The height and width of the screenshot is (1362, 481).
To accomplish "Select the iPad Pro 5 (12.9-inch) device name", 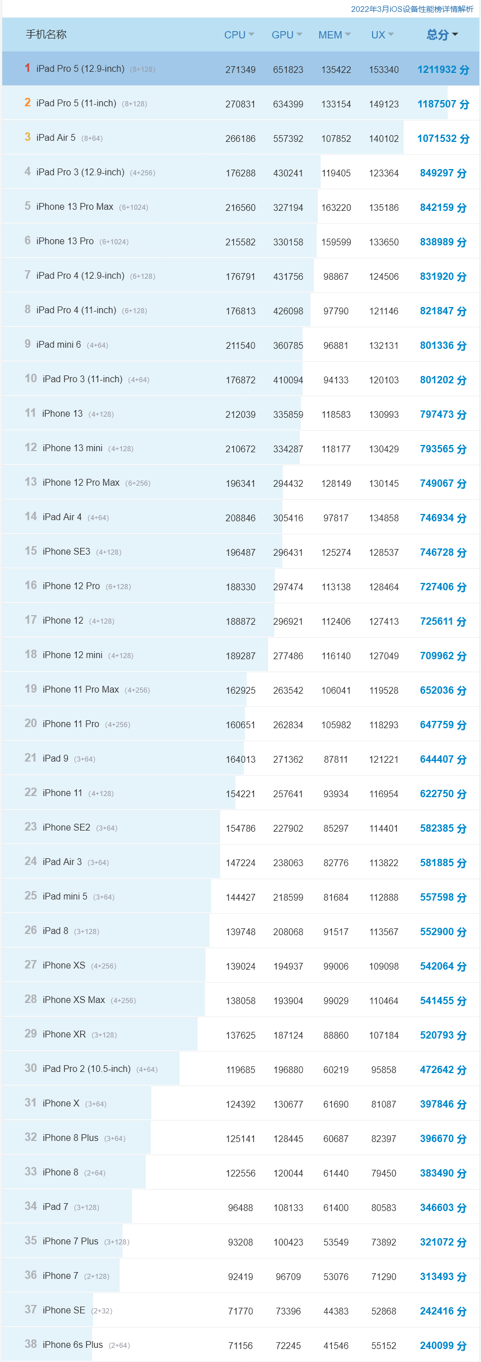I will [80, 69].
